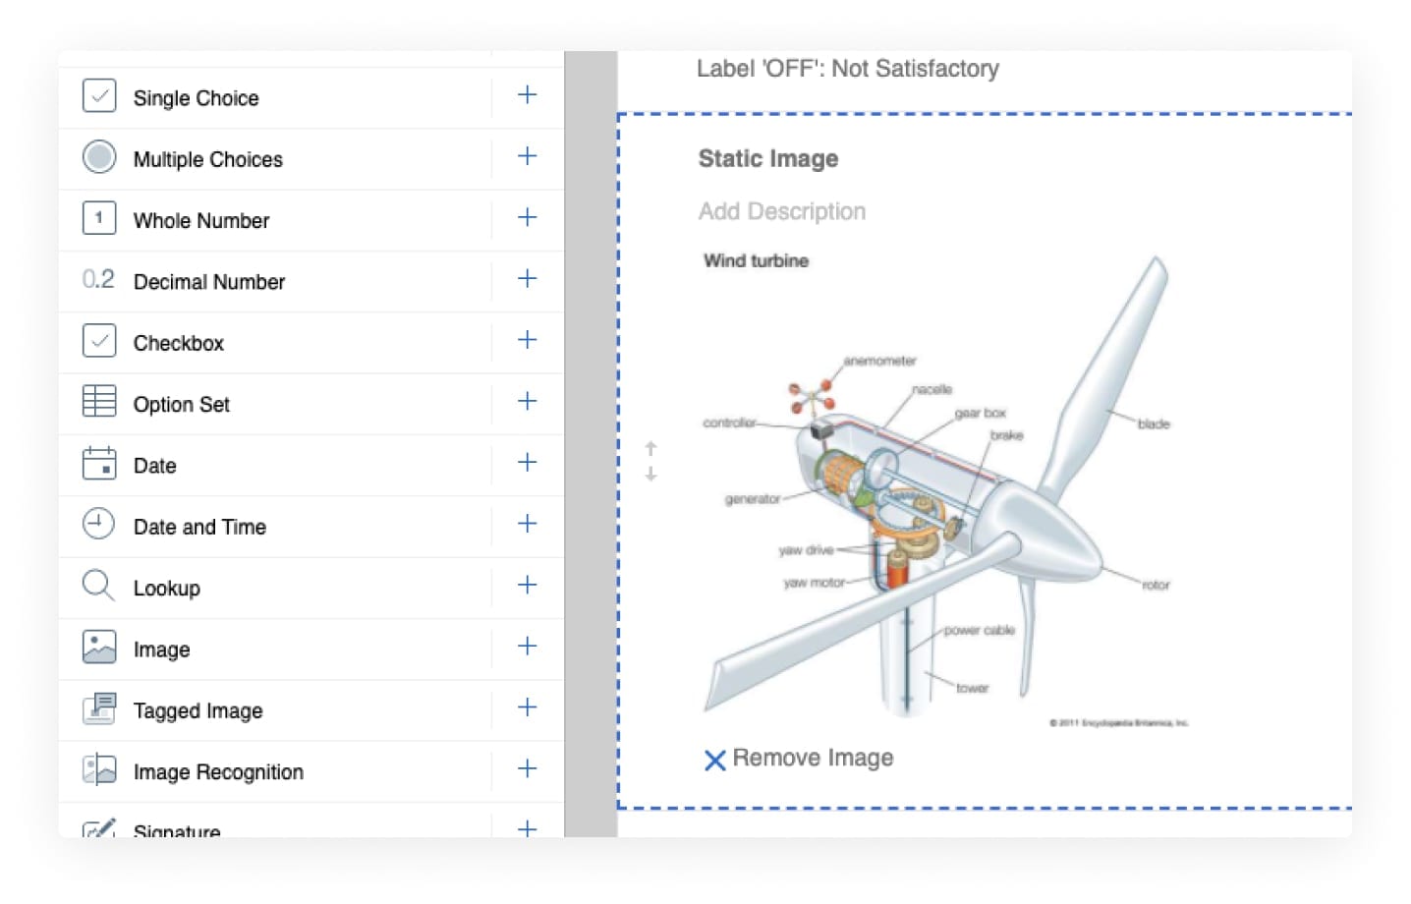Viewport: 1411px width, 904px height.
Task: Click the Checkbox field type icon
Action: click(x=99, y=341)
